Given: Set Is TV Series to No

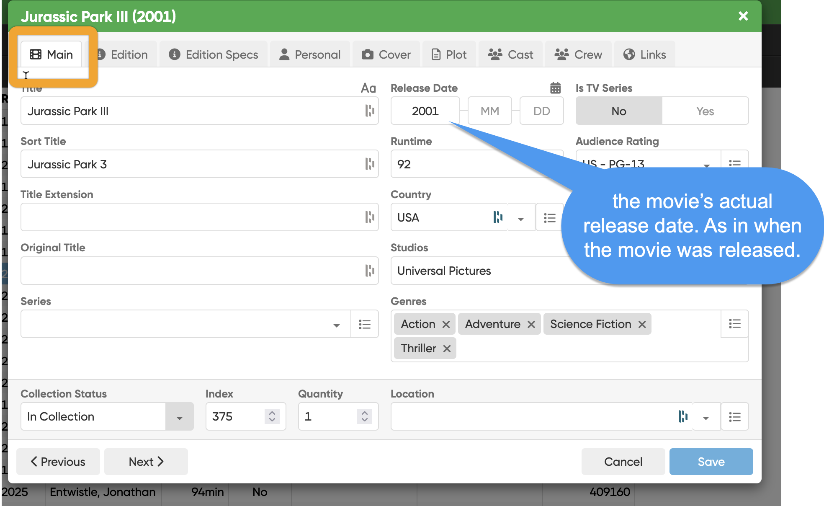Looking at the screenshot, I should [618, 111].
